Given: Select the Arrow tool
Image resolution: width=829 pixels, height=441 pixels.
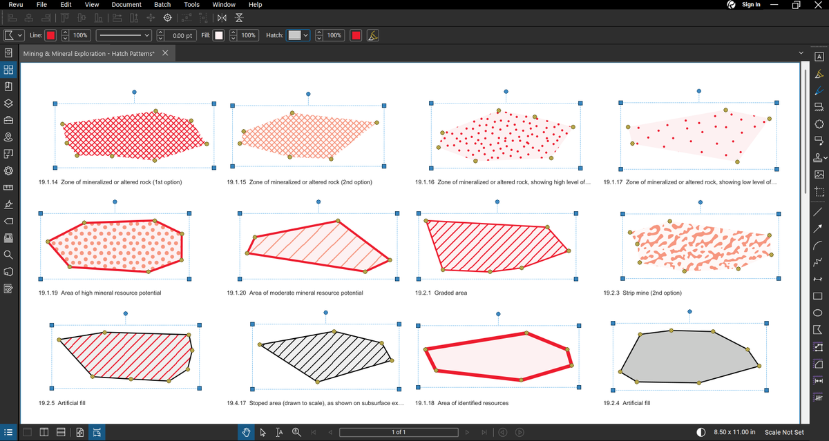Looking at the screenshot, I should click(x=819, y=228).
